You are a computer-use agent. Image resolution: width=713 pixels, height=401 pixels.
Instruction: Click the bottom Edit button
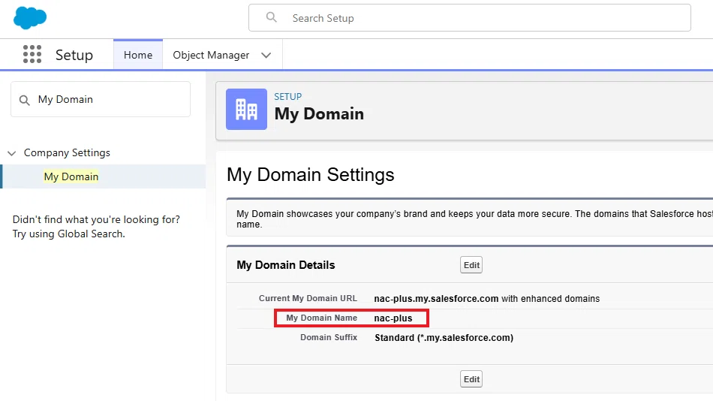(x=471, y=379)
